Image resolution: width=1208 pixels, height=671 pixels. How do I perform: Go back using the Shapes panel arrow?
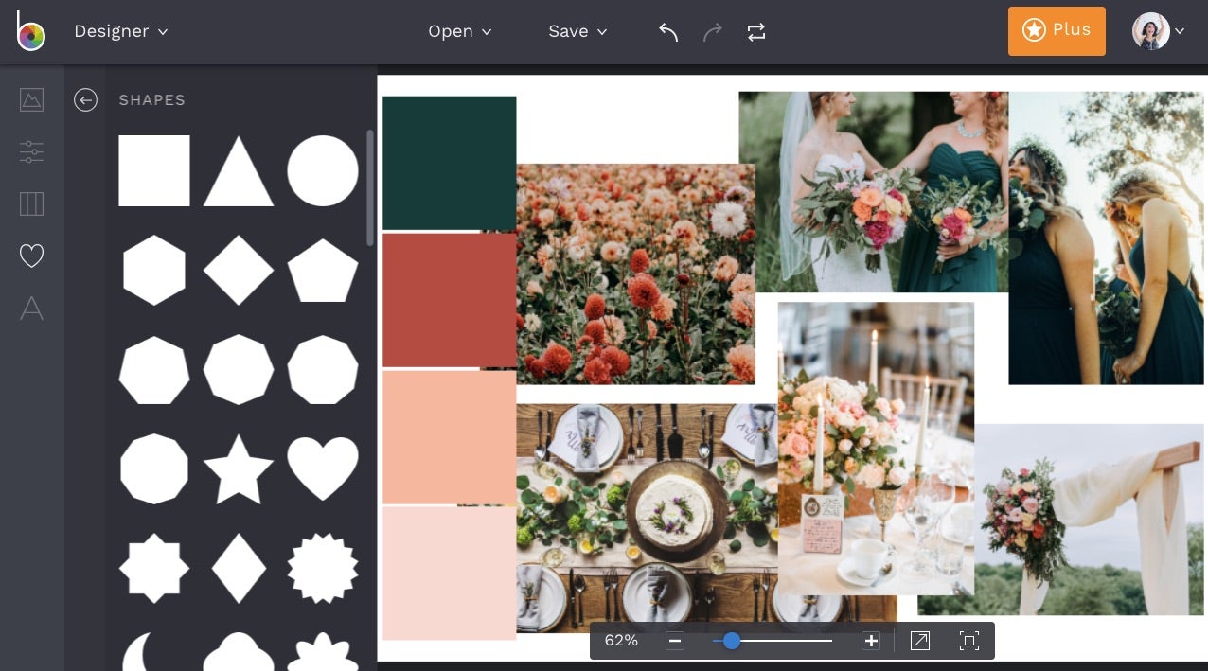tap(85, 99)
